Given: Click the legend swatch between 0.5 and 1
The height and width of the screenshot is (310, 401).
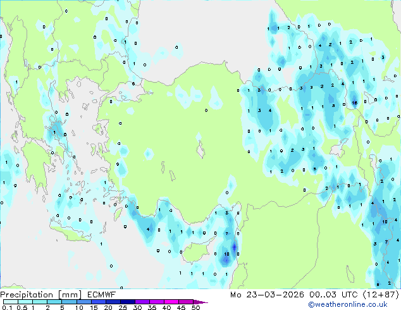Looking at the screenshot, I should 25,302.
